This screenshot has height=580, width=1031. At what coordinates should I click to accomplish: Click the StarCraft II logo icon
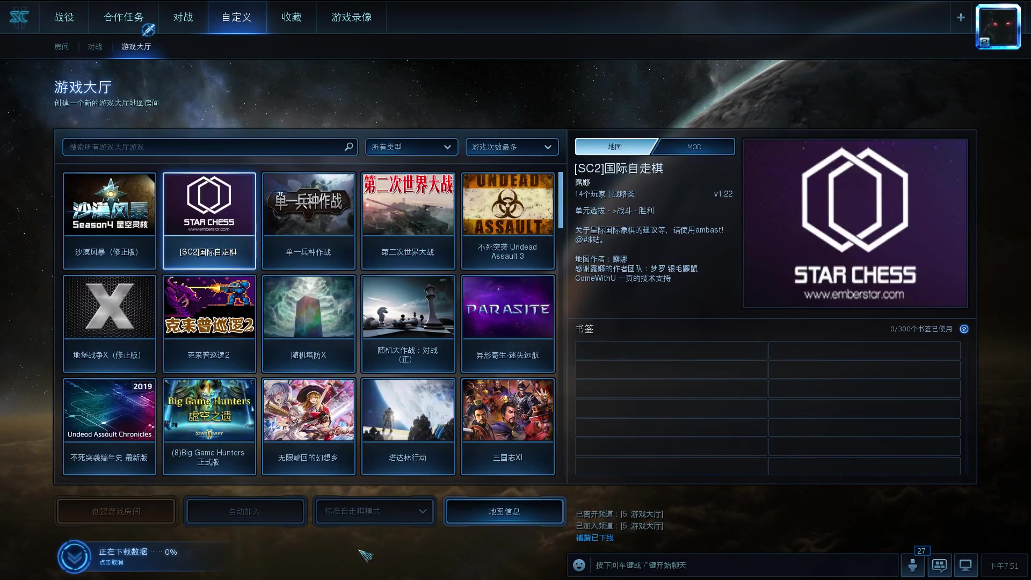[19, 17]
